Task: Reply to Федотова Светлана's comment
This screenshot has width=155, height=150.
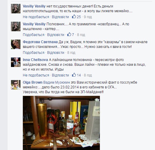Action: coord(56,53)
